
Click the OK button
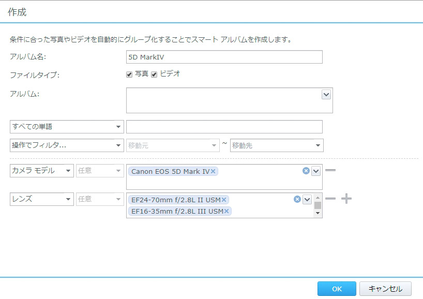pyautogui.click(x=337, y=289)
